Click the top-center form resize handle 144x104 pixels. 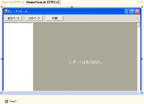click(72, 7)
